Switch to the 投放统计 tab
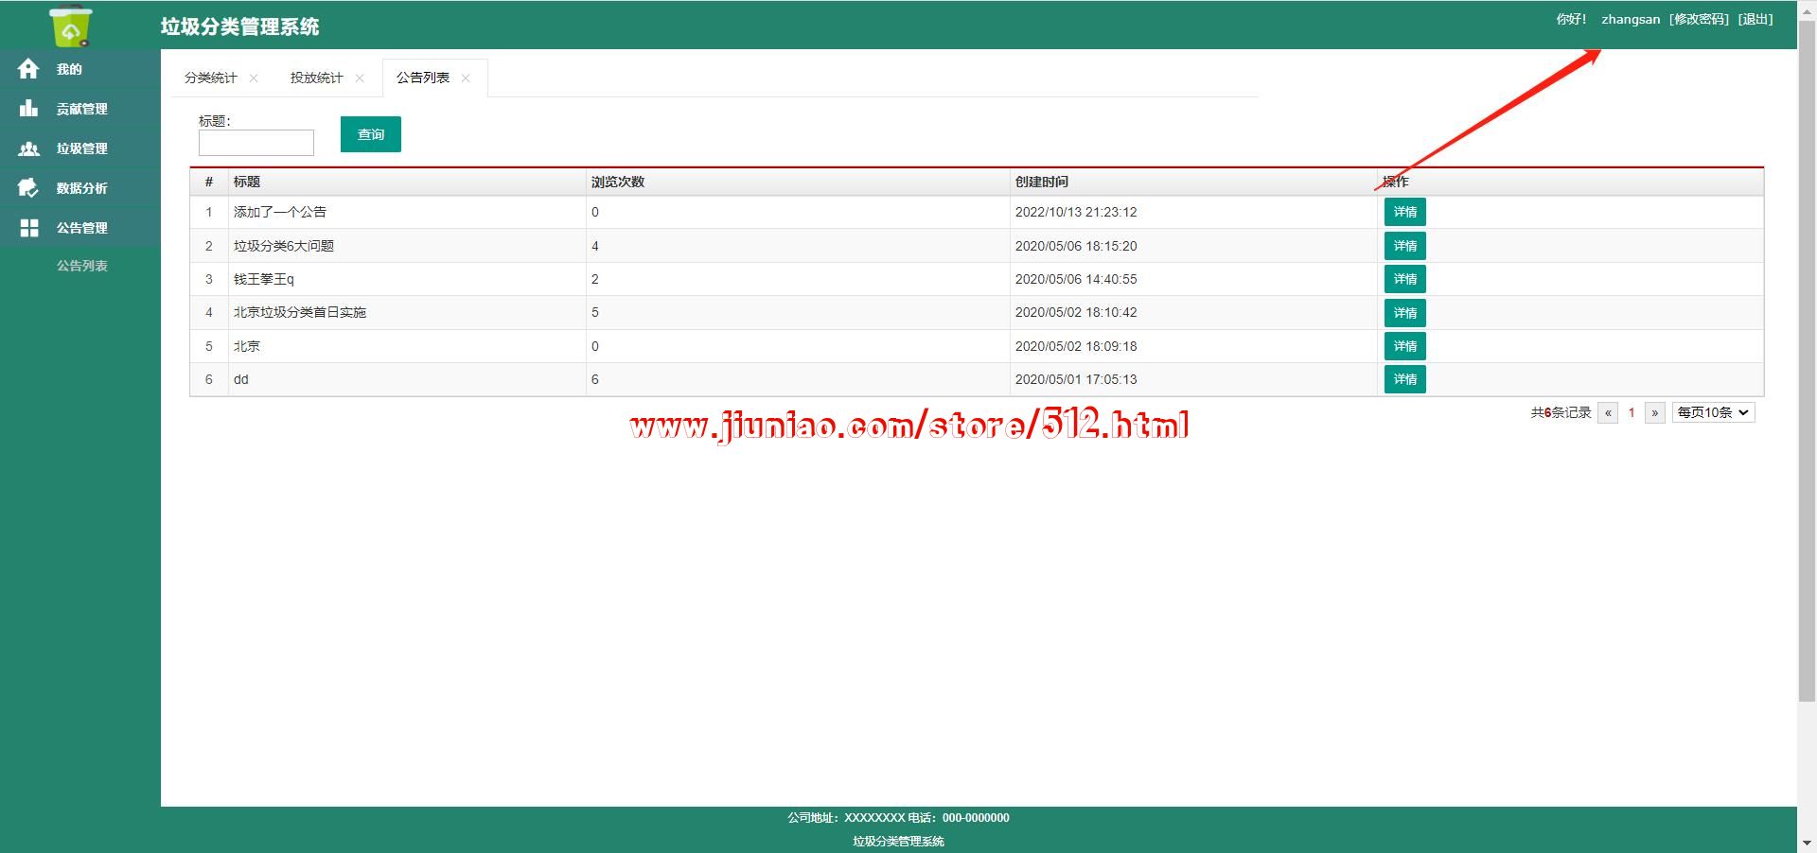The width and height of the screenshot is (1817, 853). (316, 78)
